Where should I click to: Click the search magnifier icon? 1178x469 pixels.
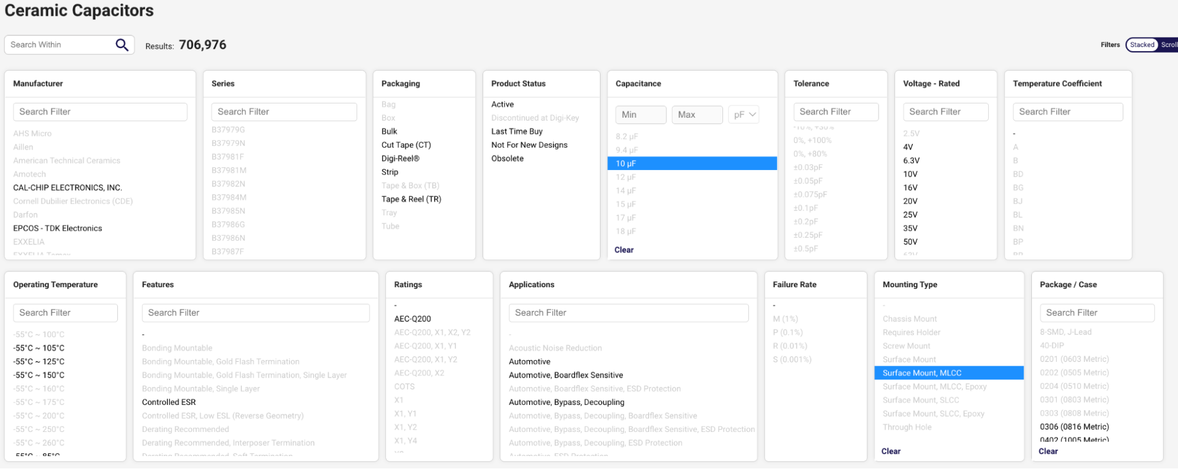click(x=121, y=45)
